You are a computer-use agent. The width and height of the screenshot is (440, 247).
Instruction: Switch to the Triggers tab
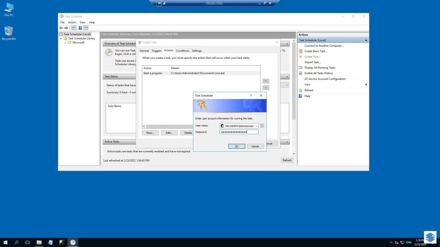click(156, 50)
